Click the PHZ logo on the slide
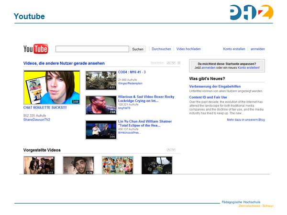The image size is (287, 215). click(252, 12)
